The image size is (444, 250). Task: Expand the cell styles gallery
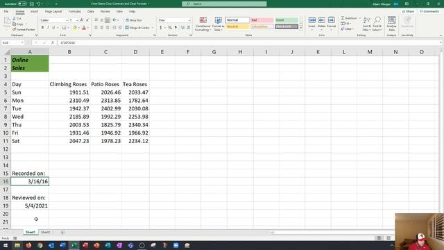pos(300,28)
